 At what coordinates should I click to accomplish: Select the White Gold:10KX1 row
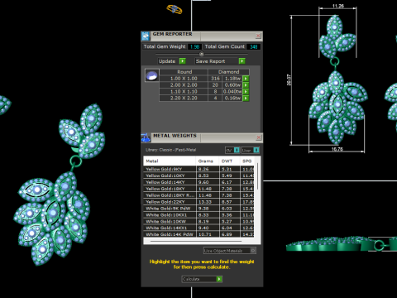198,215
